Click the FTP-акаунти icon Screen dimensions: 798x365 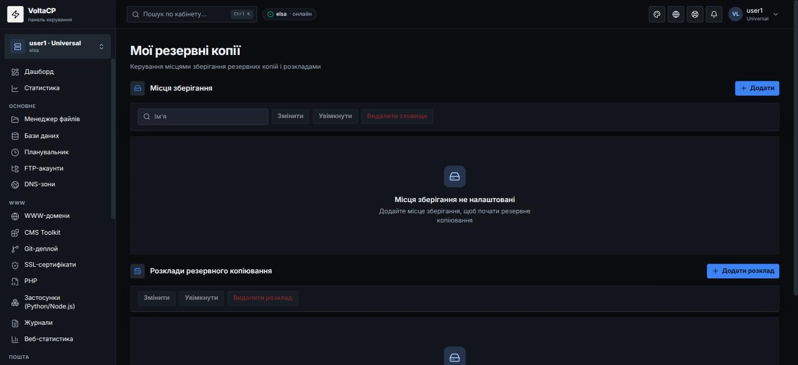coord(15,169)
